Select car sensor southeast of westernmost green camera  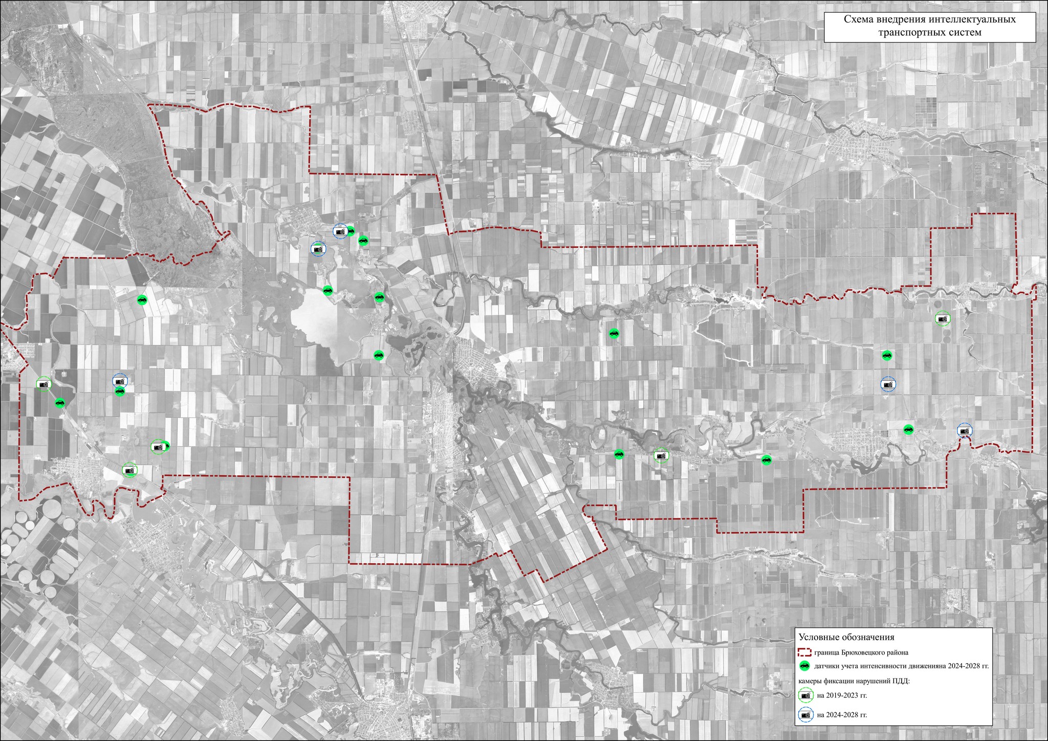pos(60,403)
